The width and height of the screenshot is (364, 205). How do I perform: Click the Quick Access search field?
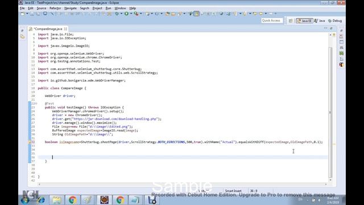(x=272, y=20)
